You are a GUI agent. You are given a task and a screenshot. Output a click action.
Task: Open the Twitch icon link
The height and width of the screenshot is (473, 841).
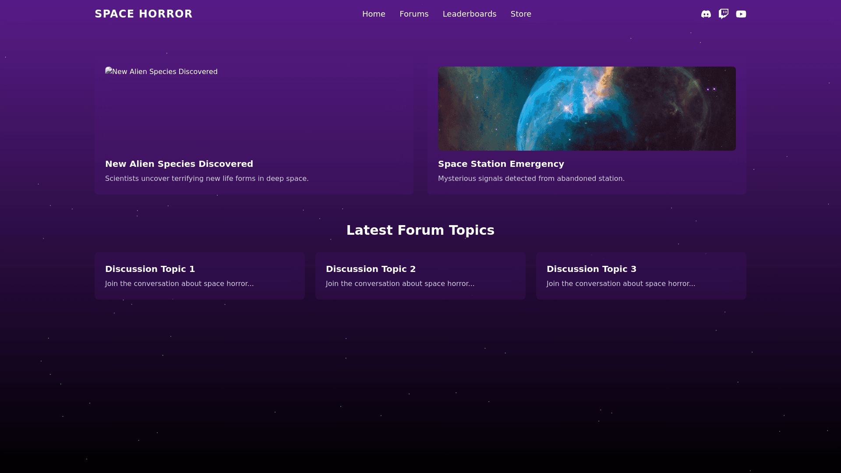pyautogui.click(x=723, y=14)
